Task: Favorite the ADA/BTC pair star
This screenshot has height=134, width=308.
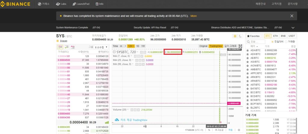Action: pyautogui.click(x=248, y=50)
